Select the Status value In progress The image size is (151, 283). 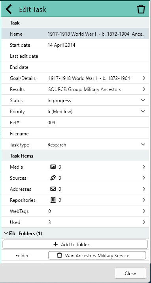coord(59,101)
